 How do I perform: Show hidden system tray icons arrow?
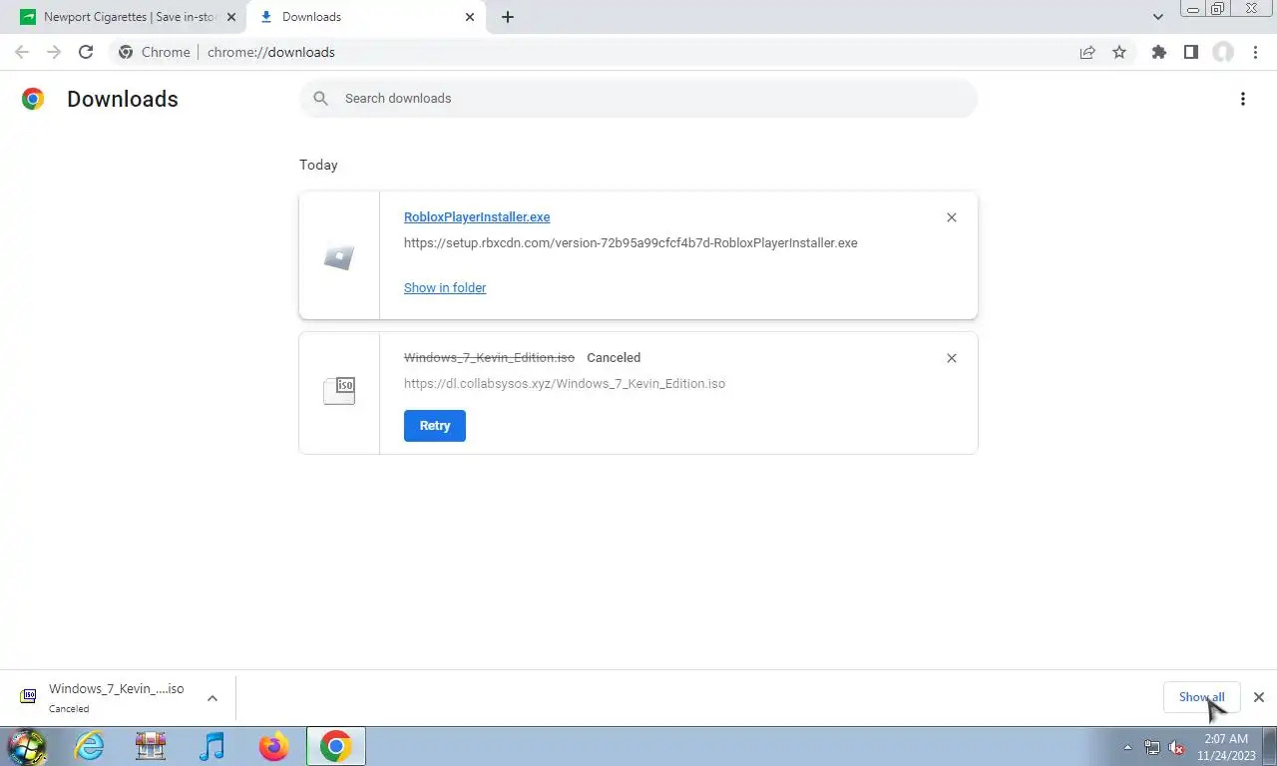pyautogui.click(x=1127, y=747)
